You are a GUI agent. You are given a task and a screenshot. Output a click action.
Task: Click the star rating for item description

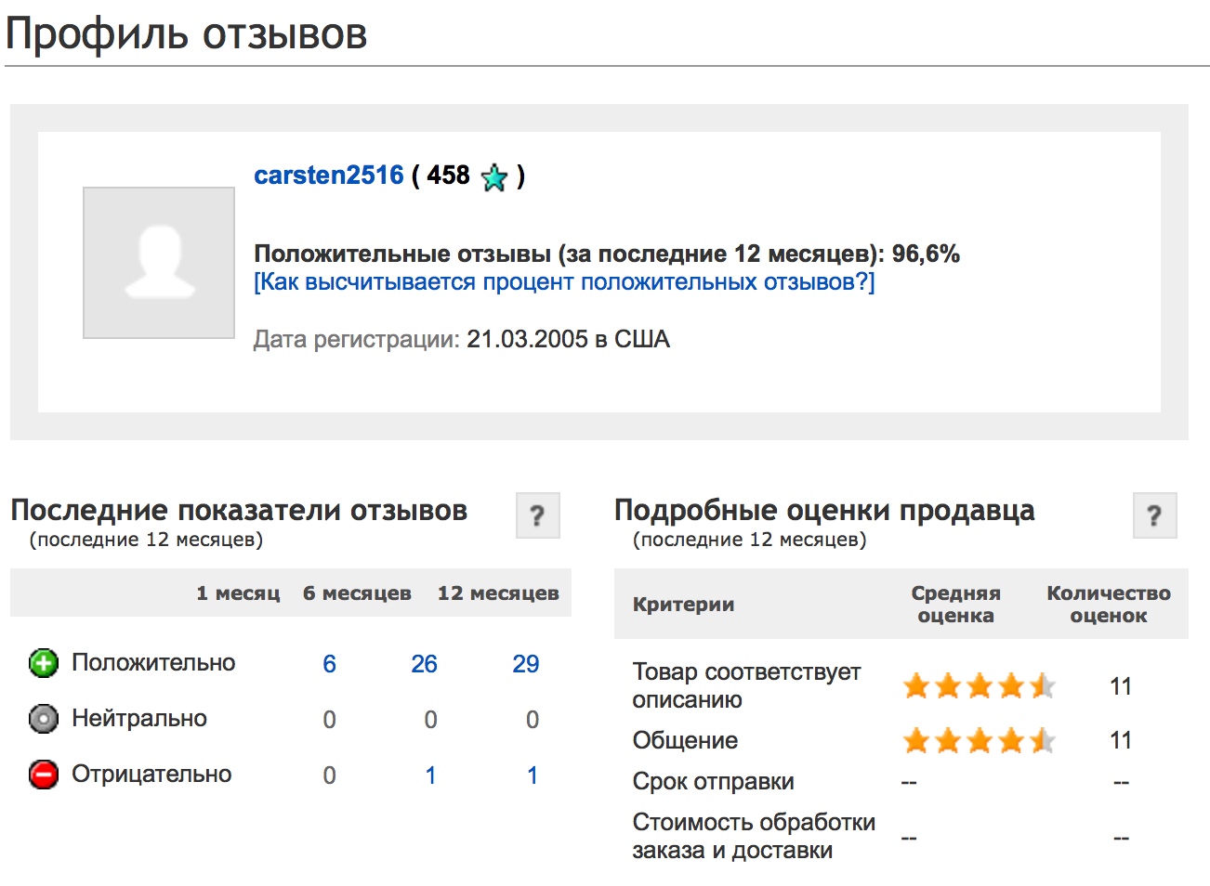(x=979, y=686)
